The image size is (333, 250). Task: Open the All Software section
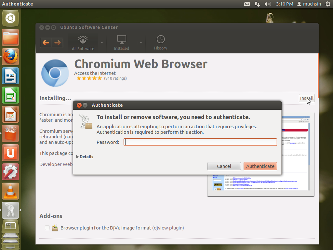coord(83,43)
